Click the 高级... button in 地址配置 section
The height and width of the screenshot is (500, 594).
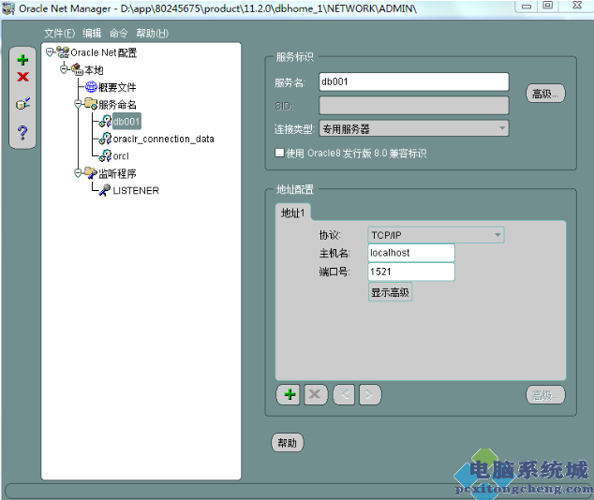[x=545, y=395]
